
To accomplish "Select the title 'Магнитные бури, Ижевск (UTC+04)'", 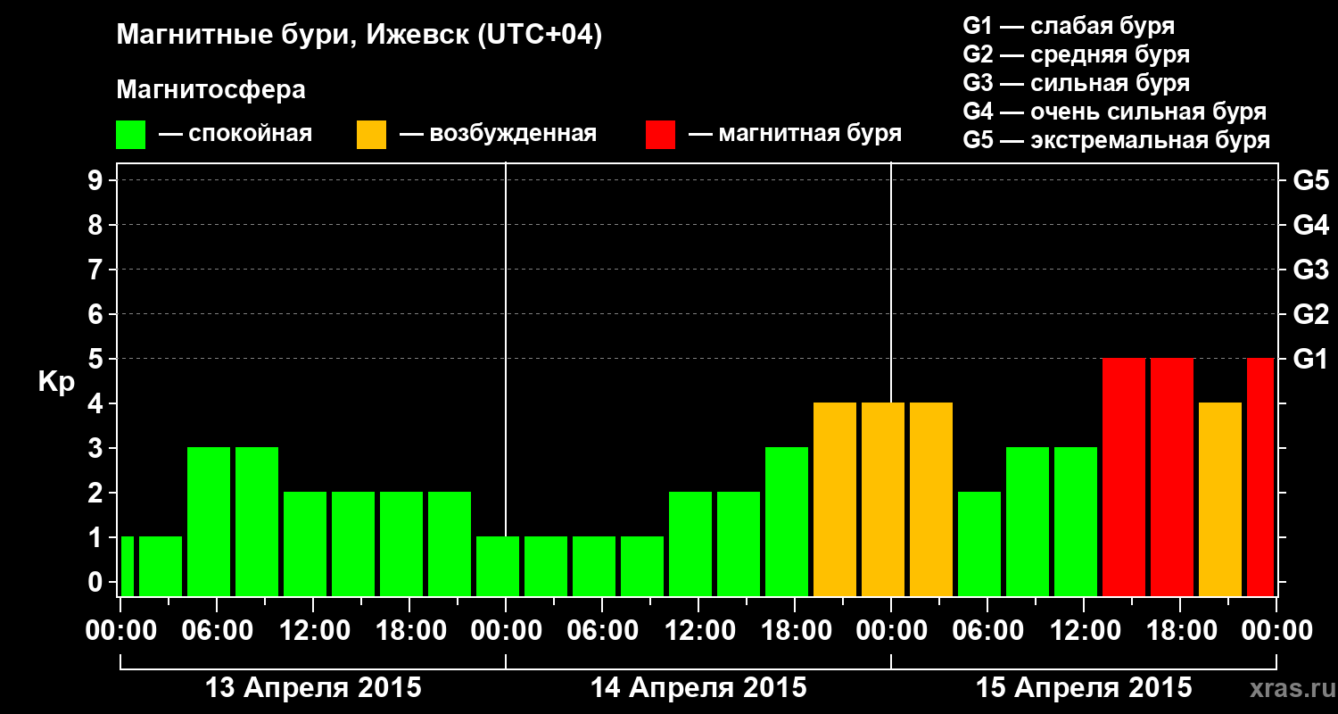I will tap(359, 35).
